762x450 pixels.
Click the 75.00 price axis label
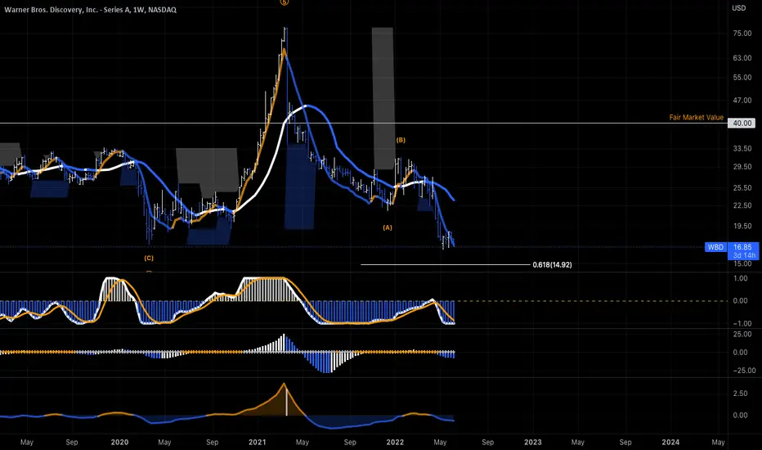pyautogui.click(x=742, y=33)
